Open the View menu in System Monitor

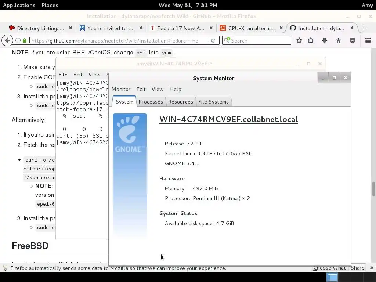click(x=157, y=89)
